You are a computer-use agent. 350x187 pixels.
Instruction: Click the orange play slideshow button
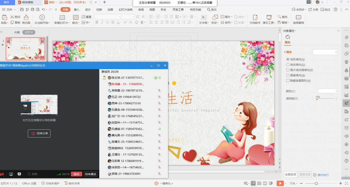coord(280,183)
